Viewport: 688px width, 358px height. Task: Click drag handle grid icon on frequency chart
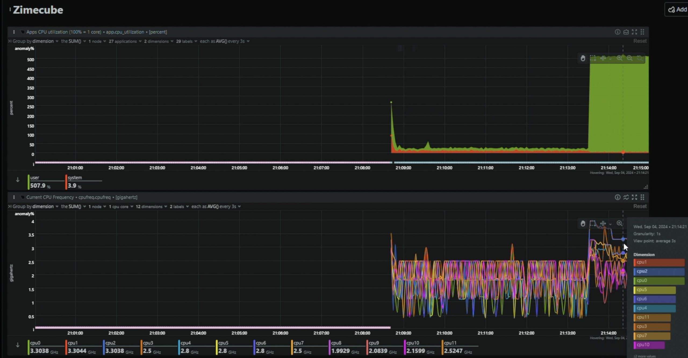(642, 197)
